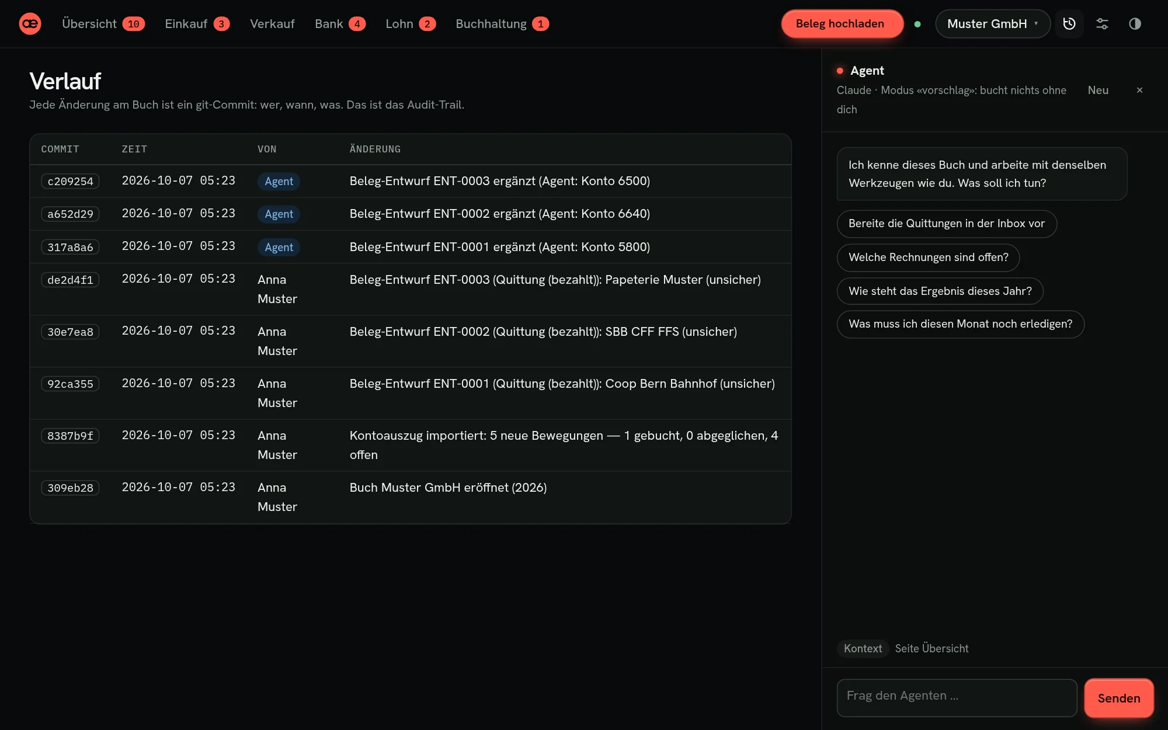Go to the Bank tab
The image size is (1168, 730).
340,24
